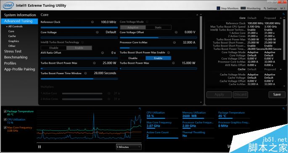Save the current tuning profile
The image size is (288, 153).
pyautogui.click(x=277, y=95)
